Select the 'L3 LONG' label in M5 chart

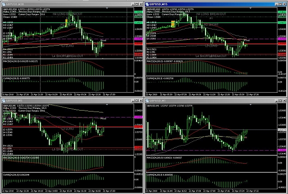pyautogui.click(x=68, y=129)
